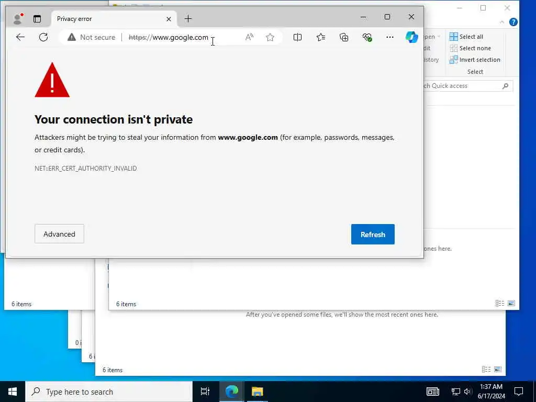Click Select none in File Explorer ribbon
This screenshot has height=402, width=536.
pyautogui.click(x=471, y=48)
